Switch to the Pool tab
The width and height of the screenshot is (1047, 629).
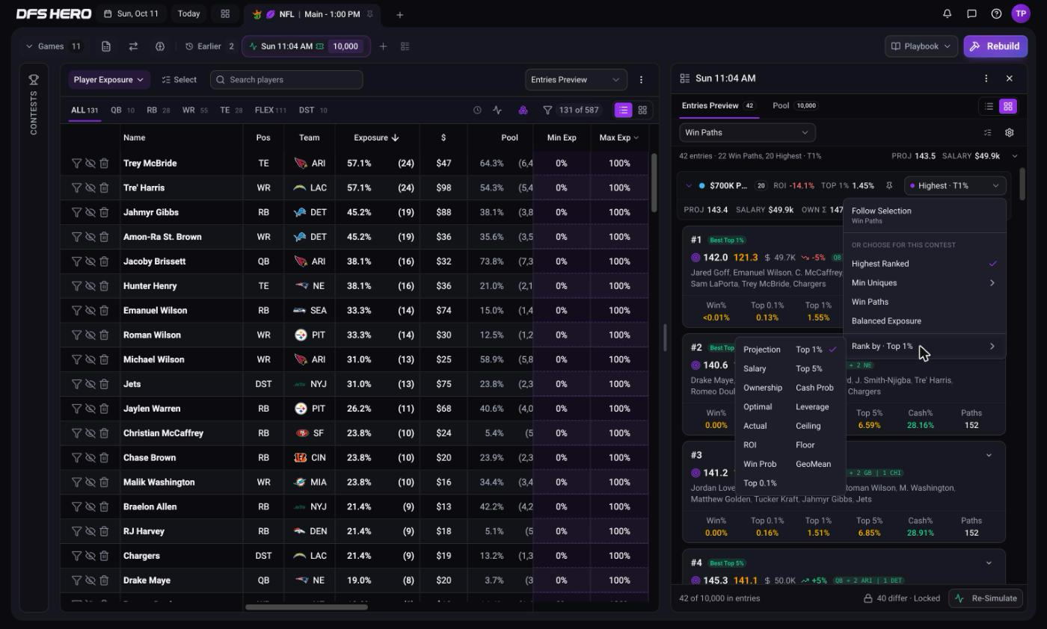794,106
